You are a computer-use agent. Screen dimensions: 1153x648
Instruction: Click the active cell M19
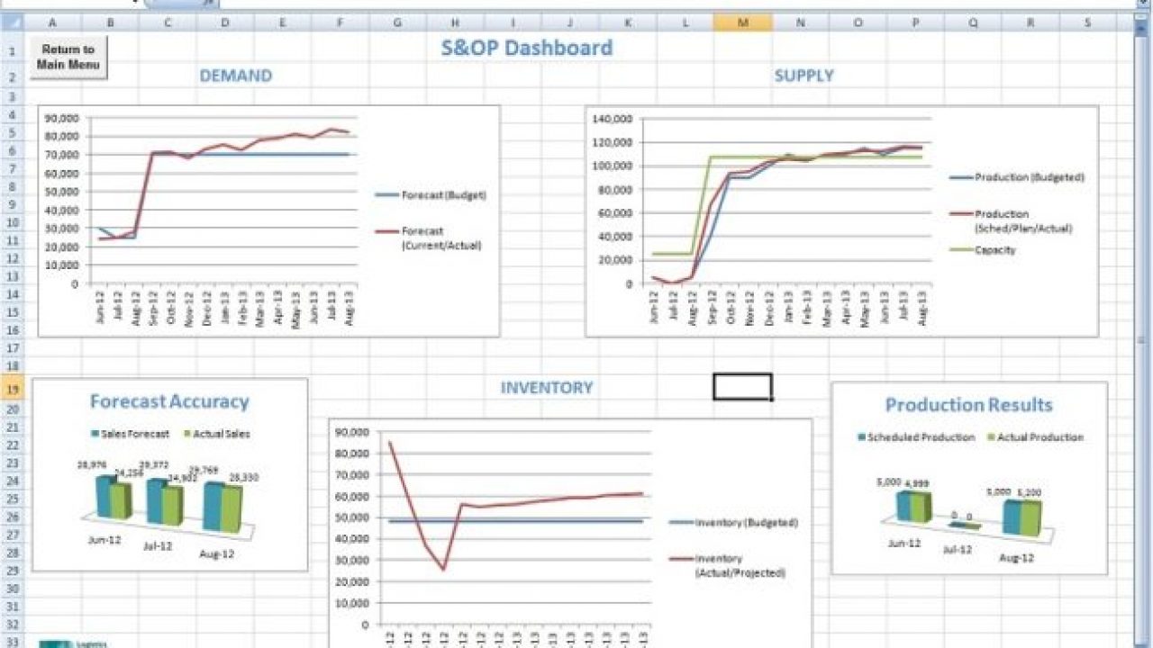742,387
